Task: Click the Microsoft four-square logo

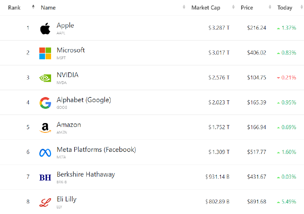Action: [45, 53]
